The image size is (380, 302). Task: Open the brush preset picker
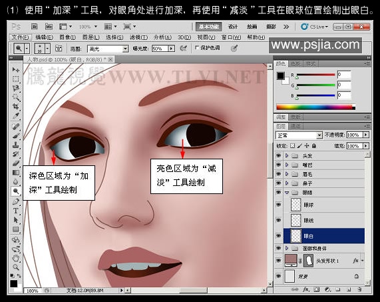(x=47, y=48)
